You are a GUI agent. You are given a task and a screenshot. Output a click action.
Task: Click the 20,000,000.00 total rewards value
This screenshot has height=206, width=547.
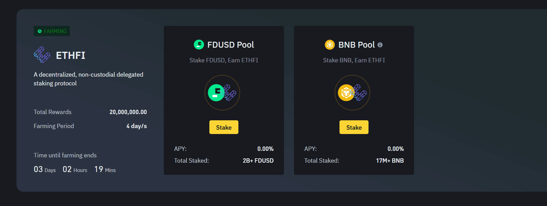[x=128, y=112]
